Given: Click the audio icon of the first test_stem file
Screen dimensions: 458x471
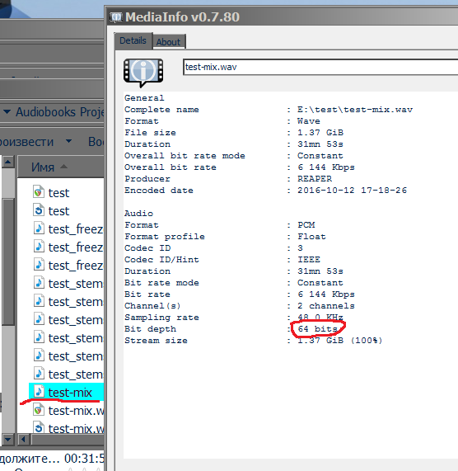Looking at the screenshot, I should (39, 283).
